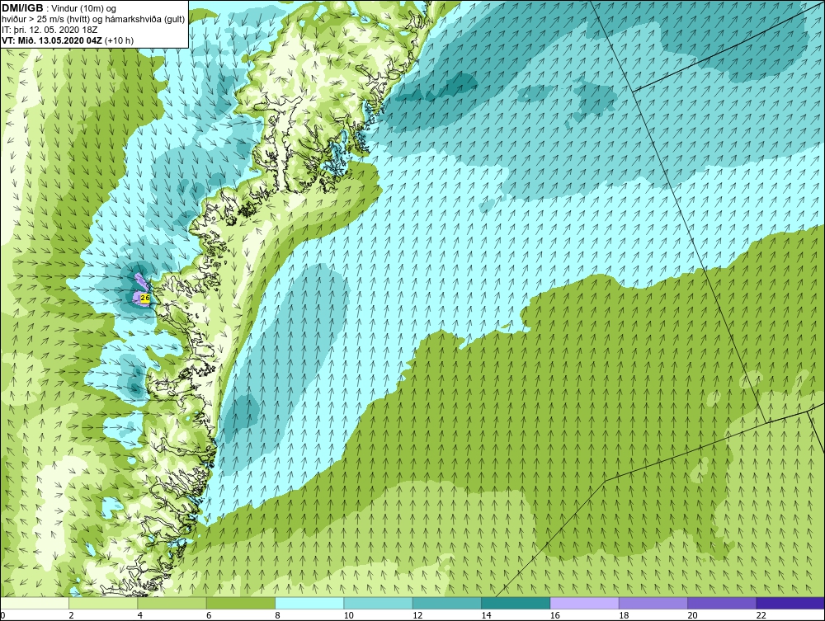This screenshot has width=825, height=621.
Task: Click the 'IT: þri. 12. 05. 2020 18Z' line
Action: (49, 30)
